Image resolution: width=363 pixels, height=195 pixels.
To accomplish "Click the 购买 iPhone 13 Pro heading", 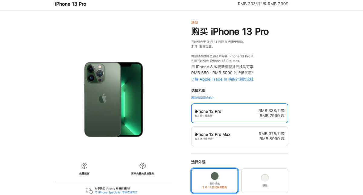I will point(230,31).
